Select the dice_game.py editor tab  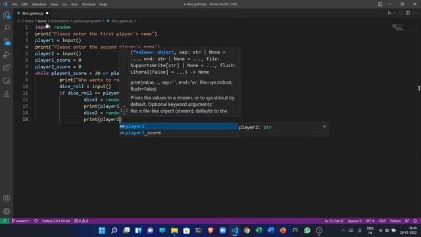pos(32,13)
